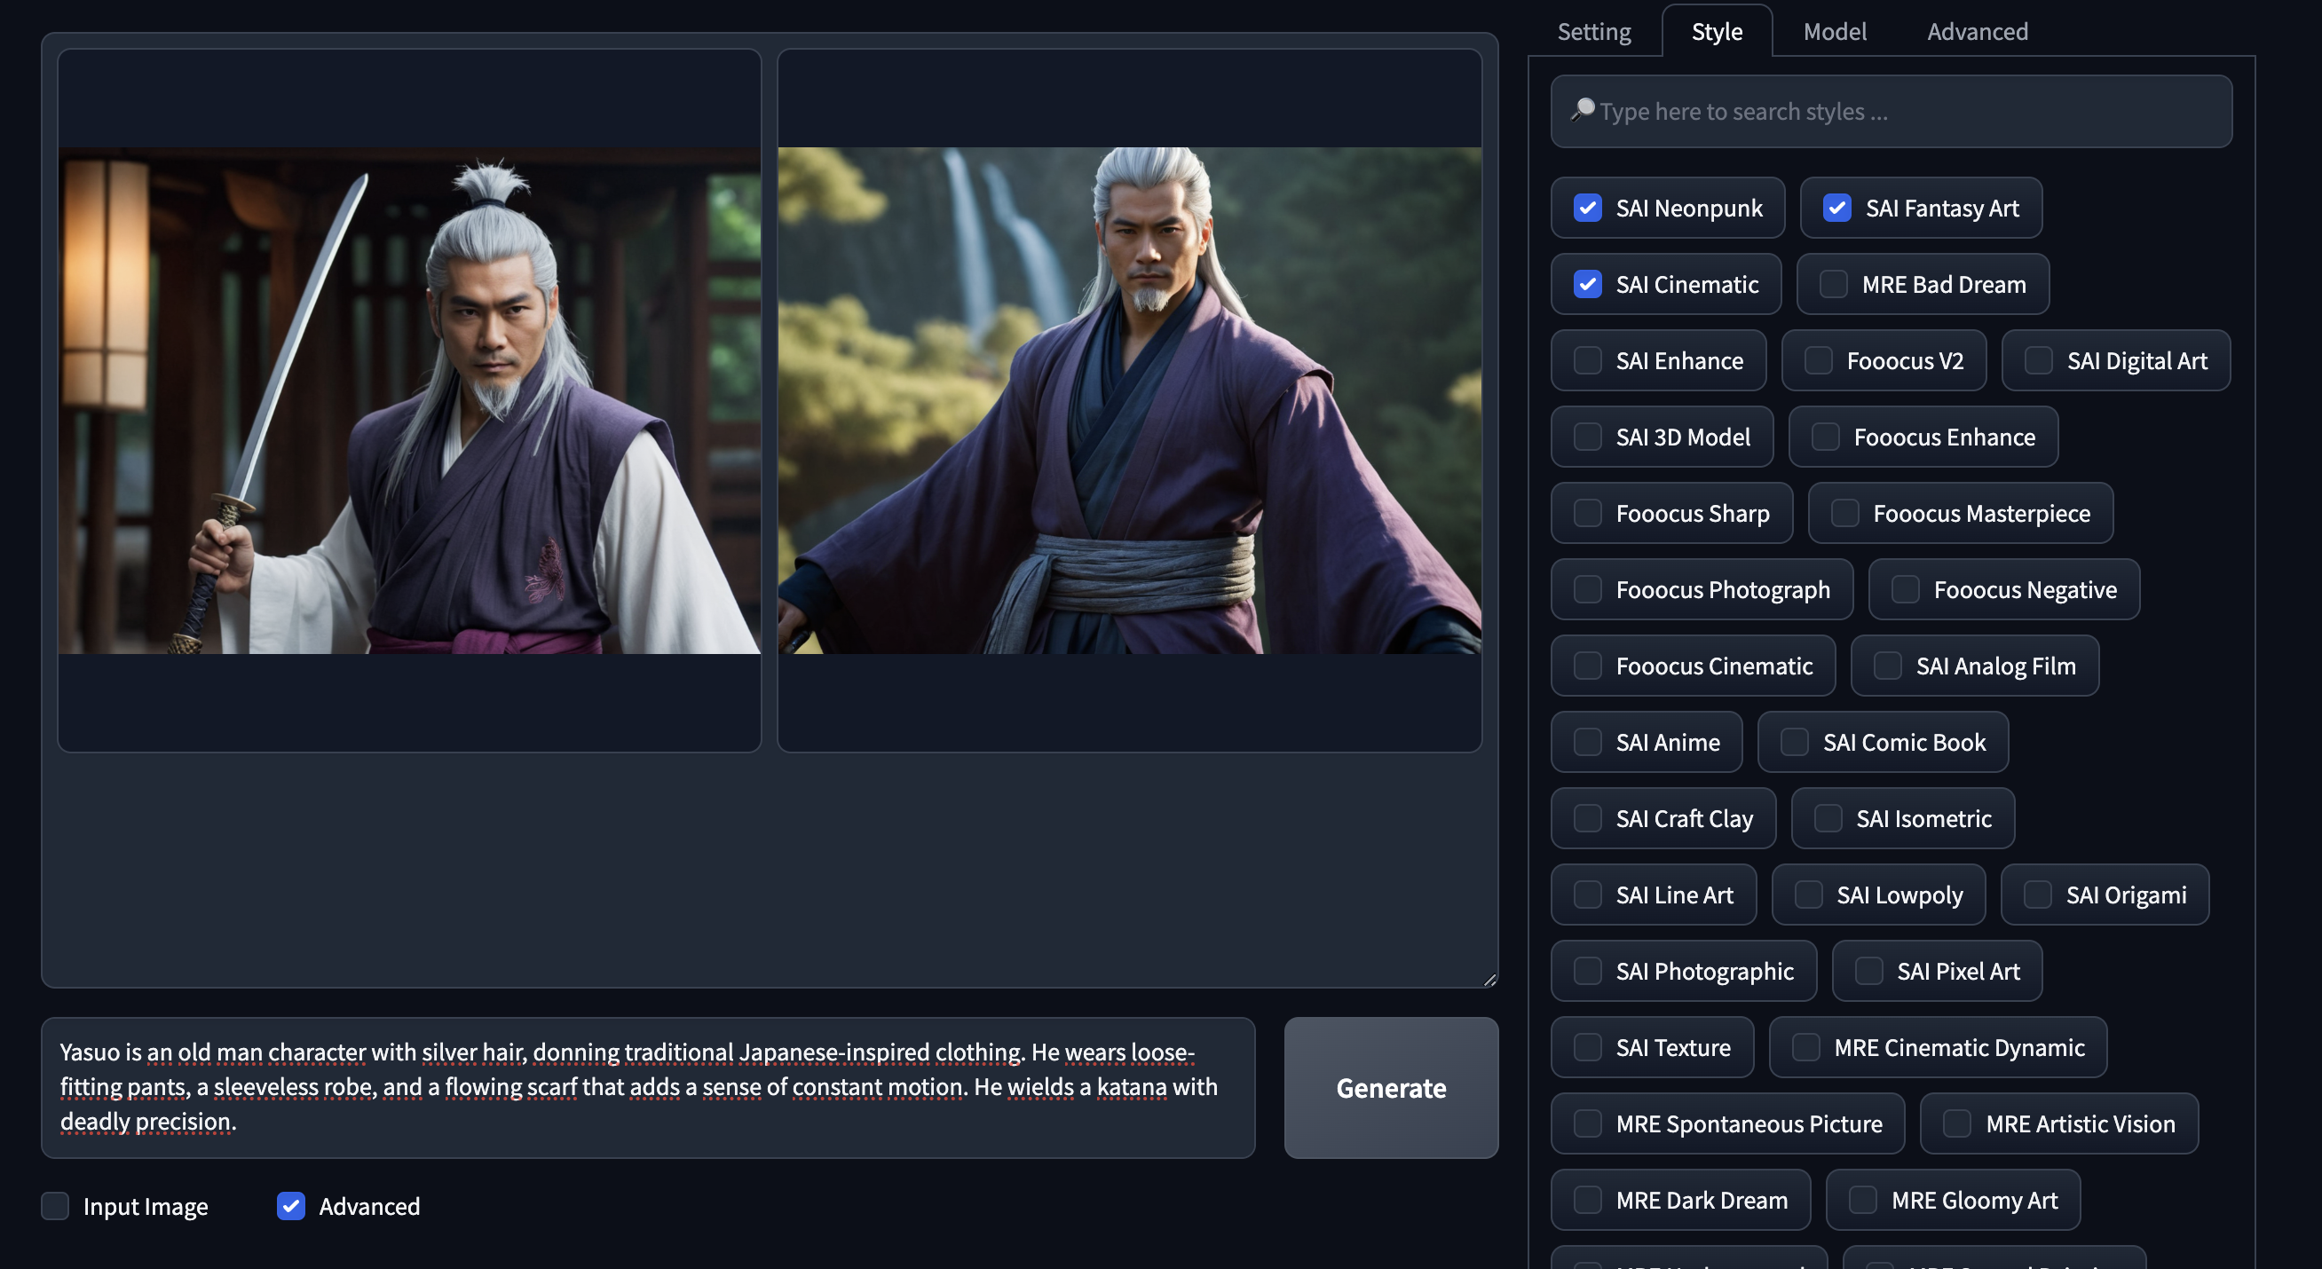
Task: Click the style search input field
Action: pyautogui.click(x=1893, y=112)
